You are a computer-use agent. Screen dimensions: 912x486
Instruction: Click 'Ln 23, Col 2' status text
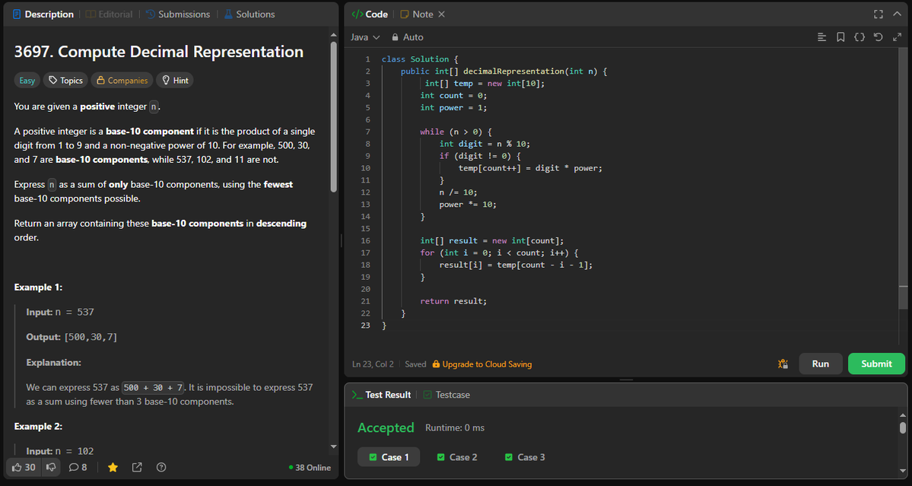tap(373, 364)
